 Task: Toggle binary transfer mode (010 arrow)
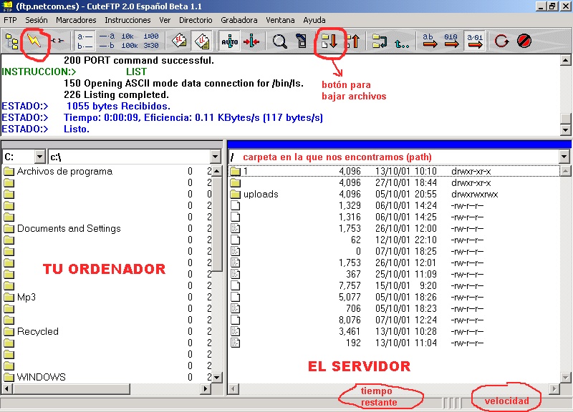pyautogui.click(x=452, y=41)
